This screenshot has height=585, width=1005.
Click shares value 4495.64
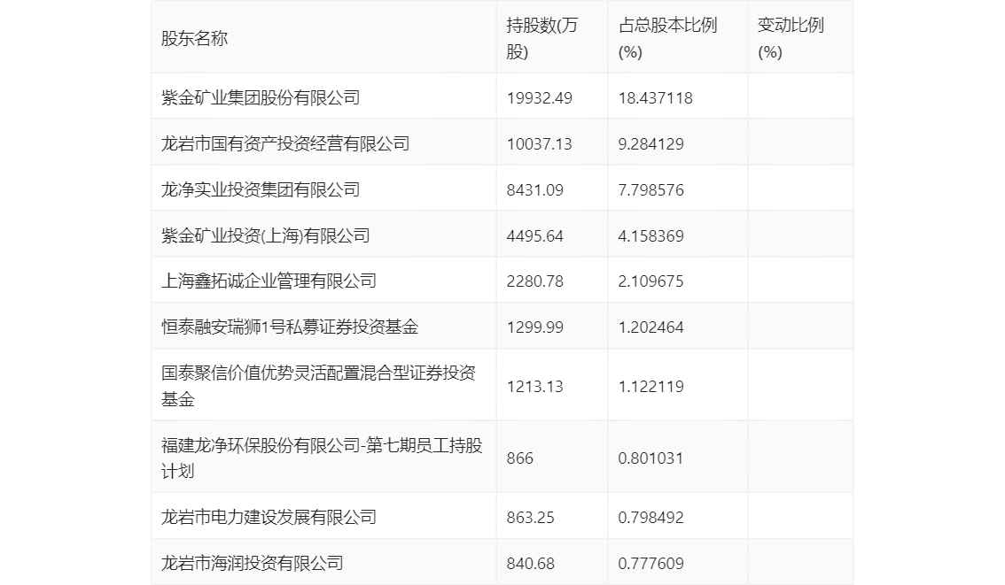pos(534,236)
